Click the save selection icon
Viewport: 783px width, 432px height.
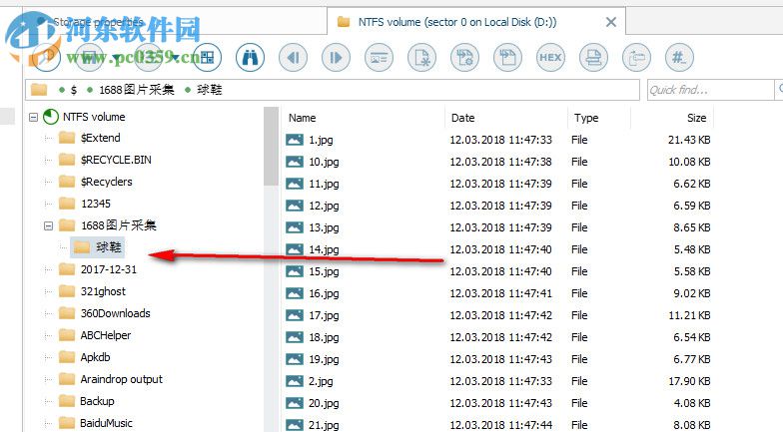(x=507, y=58)
